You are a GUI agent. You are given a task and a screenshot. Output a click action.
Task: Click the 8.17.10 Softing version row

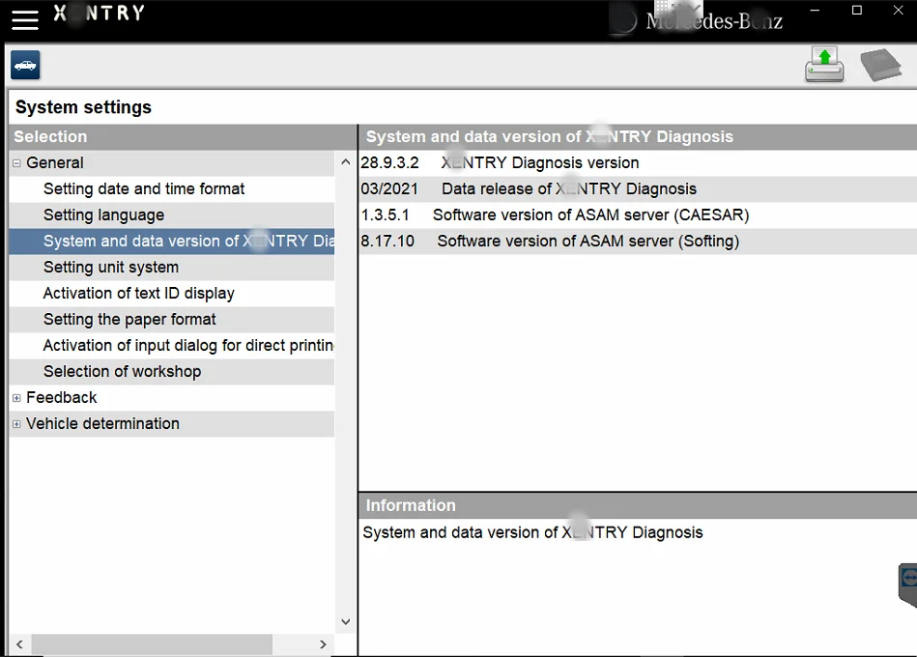tap(638, 241)
